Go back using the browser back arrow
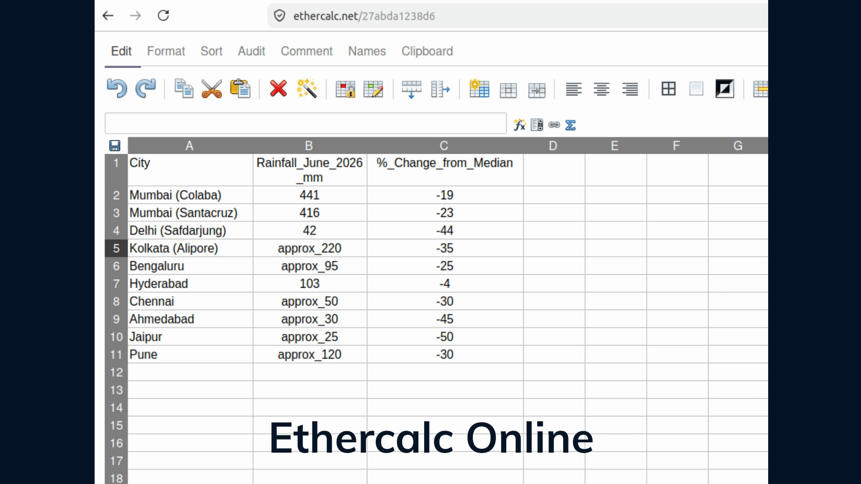The height and width of the screenshot is (484, 861). (x=108, y=16)
